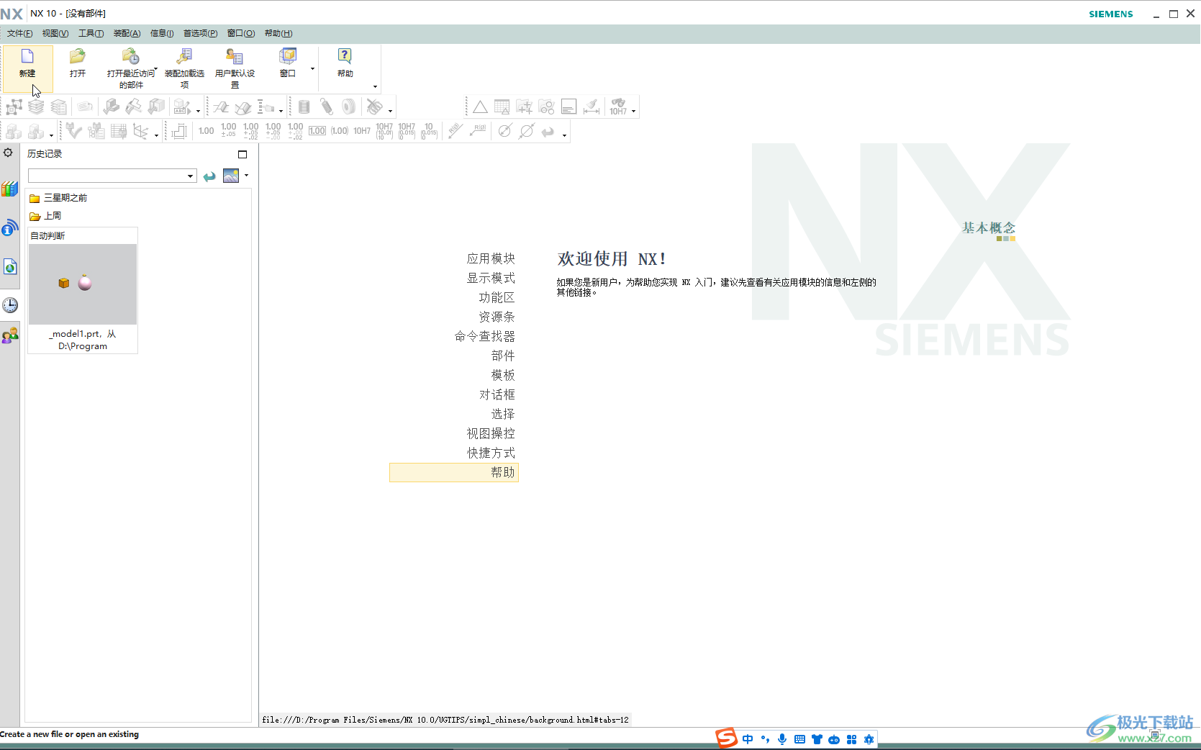Image resolution: width=1201 pixels, height=750 pixels.
Task: Click the 快捷方式 welcome link
Action: (491, 453)
